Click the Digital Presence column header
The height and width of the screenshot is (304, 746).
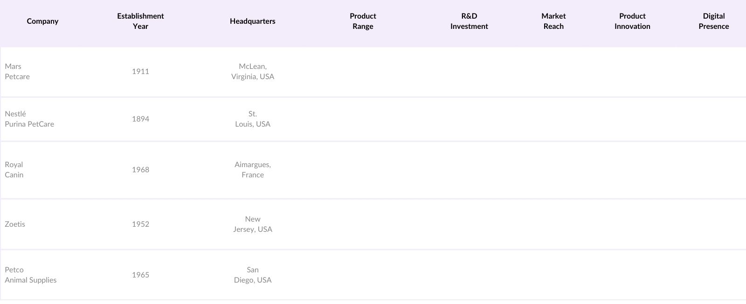click(x=713, y=21)
